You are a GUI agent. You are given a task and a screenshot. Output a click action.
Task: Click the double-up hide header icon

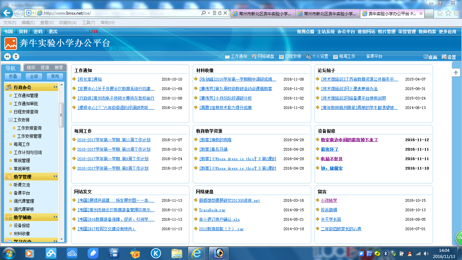16,57
